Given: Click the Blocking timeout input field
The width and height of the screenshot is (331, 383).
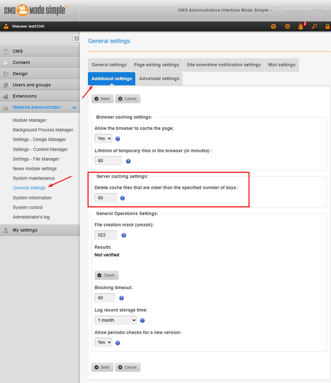Looking at the screenshot, I should click(x=104, y=298).
